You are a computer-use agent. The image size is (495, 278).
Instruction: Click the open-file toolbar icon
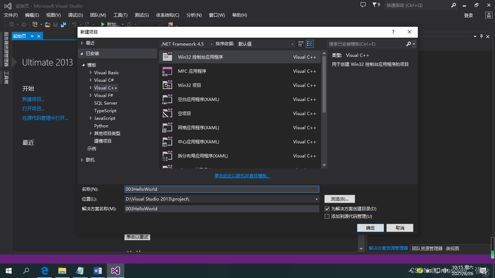coord(47,24)
